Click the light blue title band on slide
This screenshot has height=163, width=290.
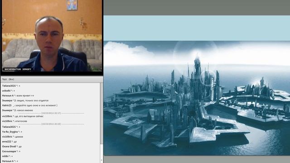197,28
